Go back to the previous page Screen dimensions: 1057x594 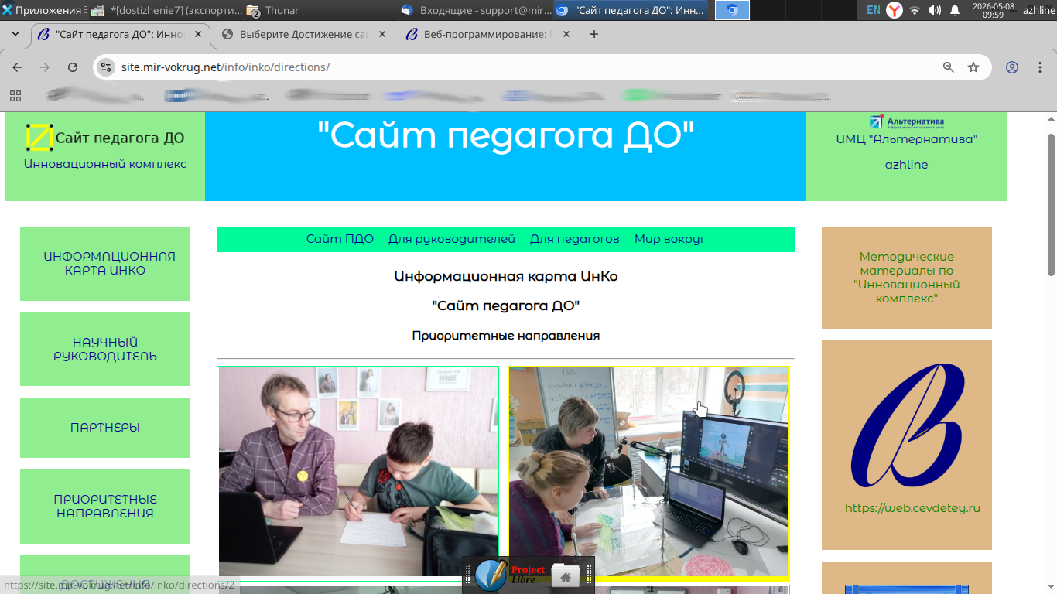point(17,67)
